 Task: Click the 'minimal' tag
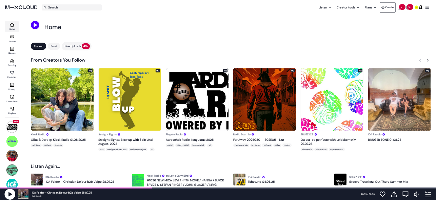click(36, 145)
